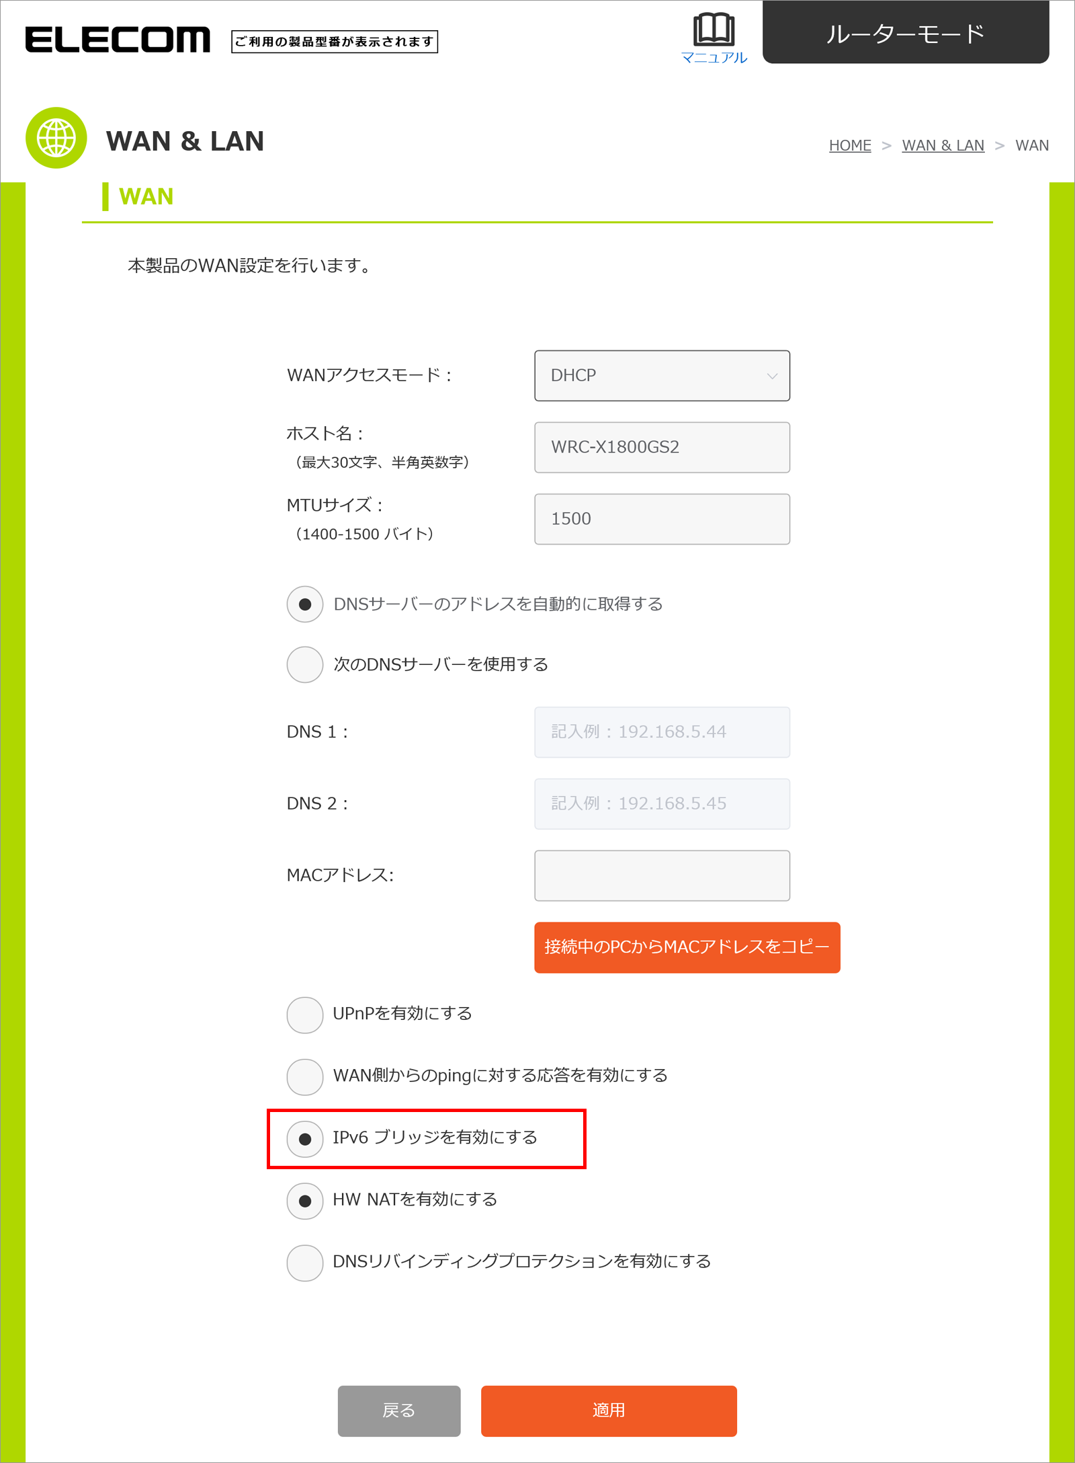Expand the WAN access mode chevron
This screenshot has width=1075, height=1463.
(x=772, y=376)
